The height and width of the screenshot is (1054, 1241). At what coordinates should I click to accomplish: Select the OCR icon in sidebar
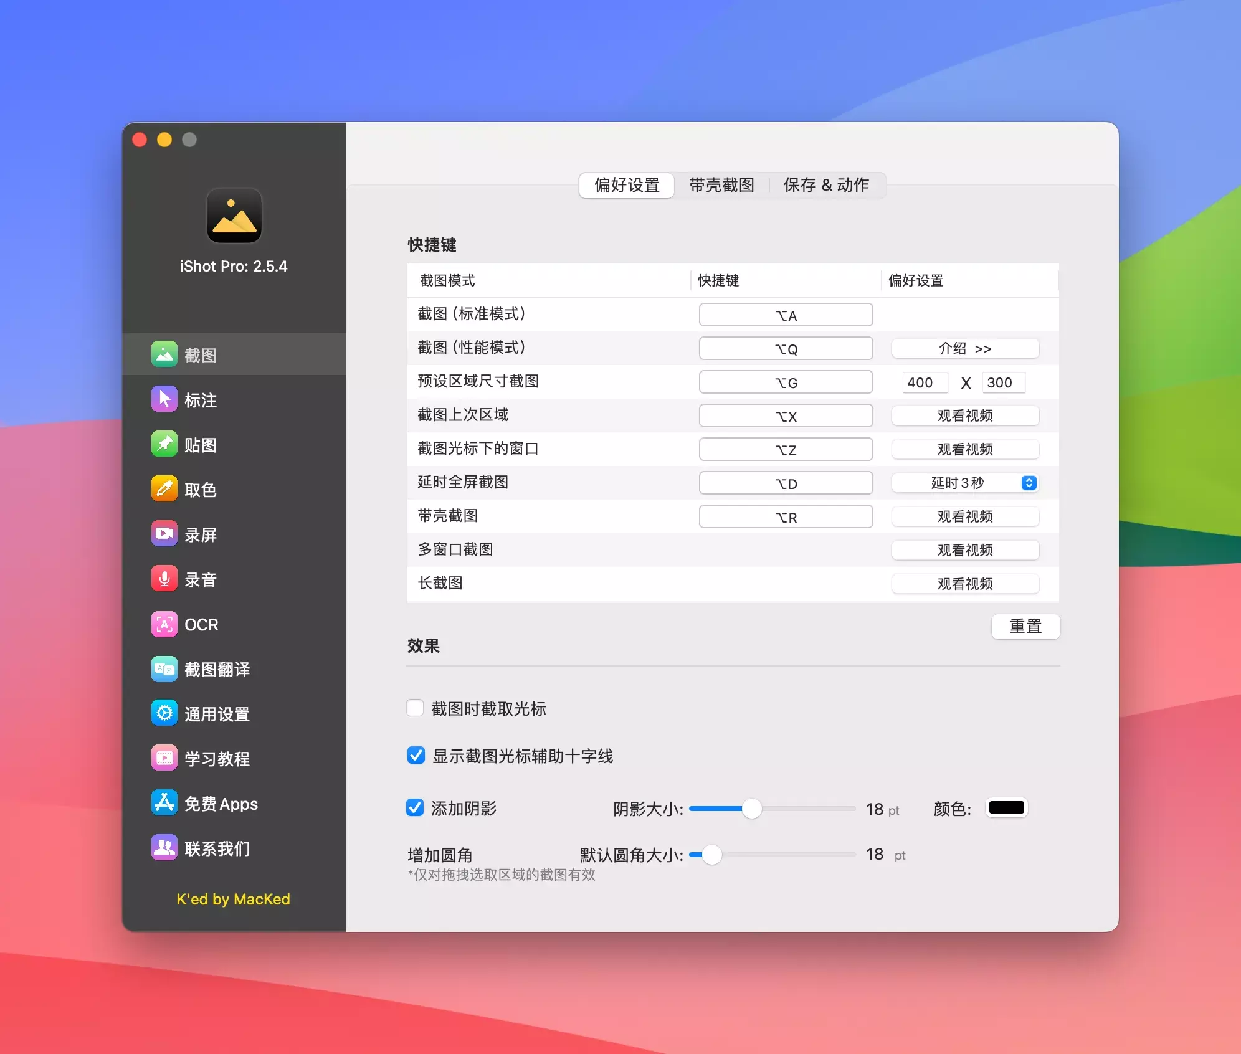[x=164, y=624]
